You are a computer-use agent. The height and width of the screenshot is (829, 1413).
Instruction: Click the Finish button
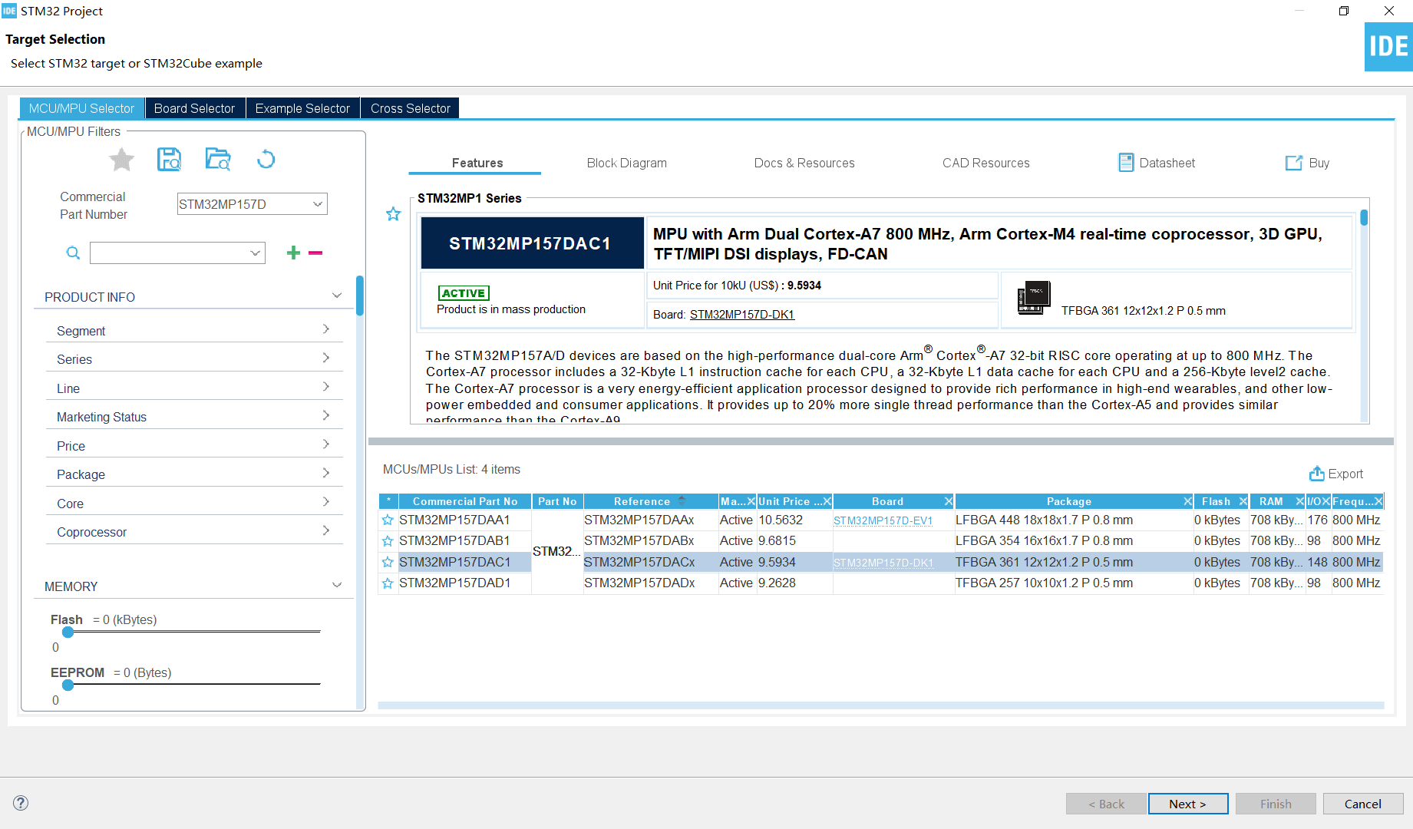[1276, 804]
